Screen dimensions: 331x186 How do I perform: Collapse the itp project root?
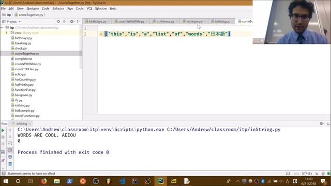coord(2,27)
